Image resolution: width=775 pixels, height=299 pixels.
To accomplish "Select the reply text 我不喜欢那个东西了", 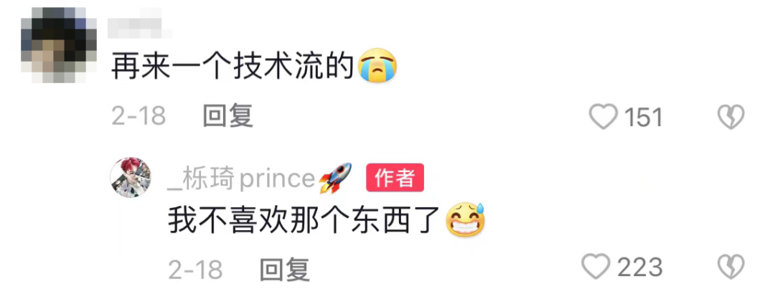I will click(304, 221).
